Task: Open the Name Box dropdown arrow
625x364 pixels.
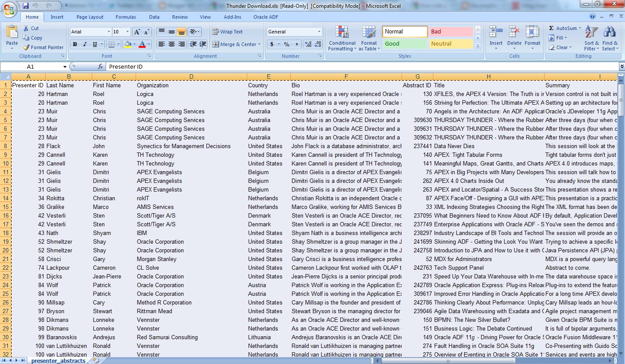Action: [65, 67]
